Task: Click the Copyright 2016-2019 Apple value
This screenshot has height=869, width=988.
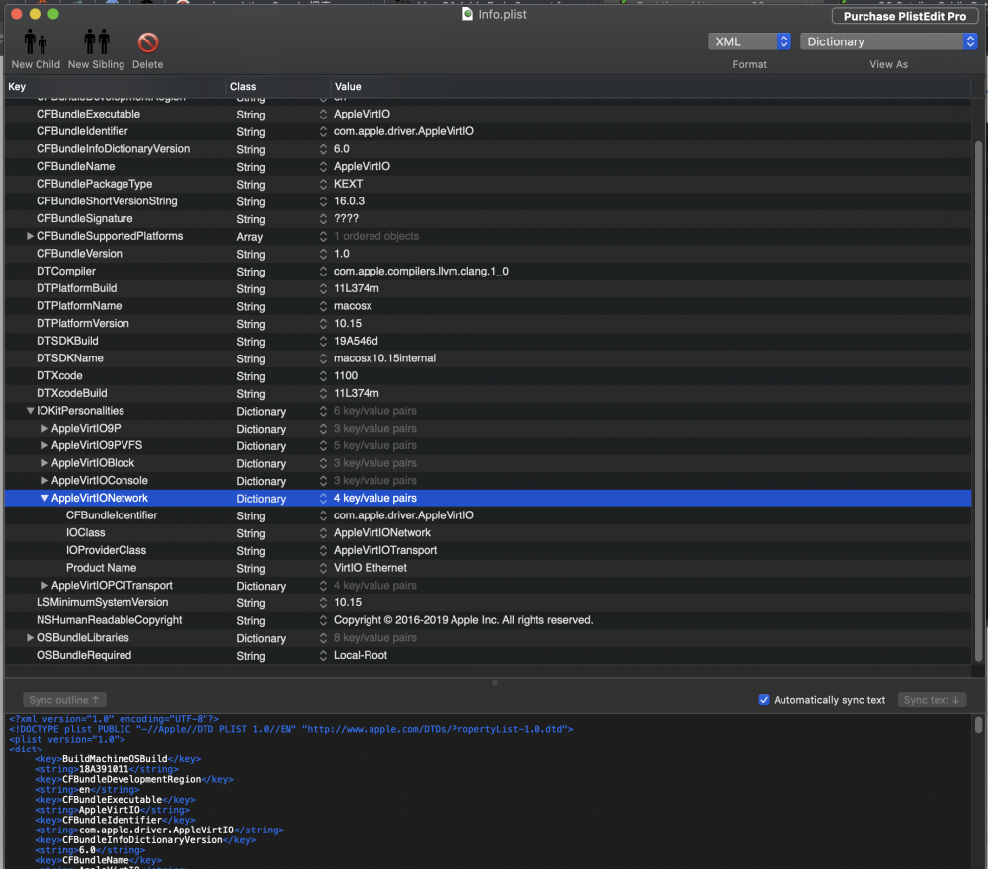Action: click(463, 620)
